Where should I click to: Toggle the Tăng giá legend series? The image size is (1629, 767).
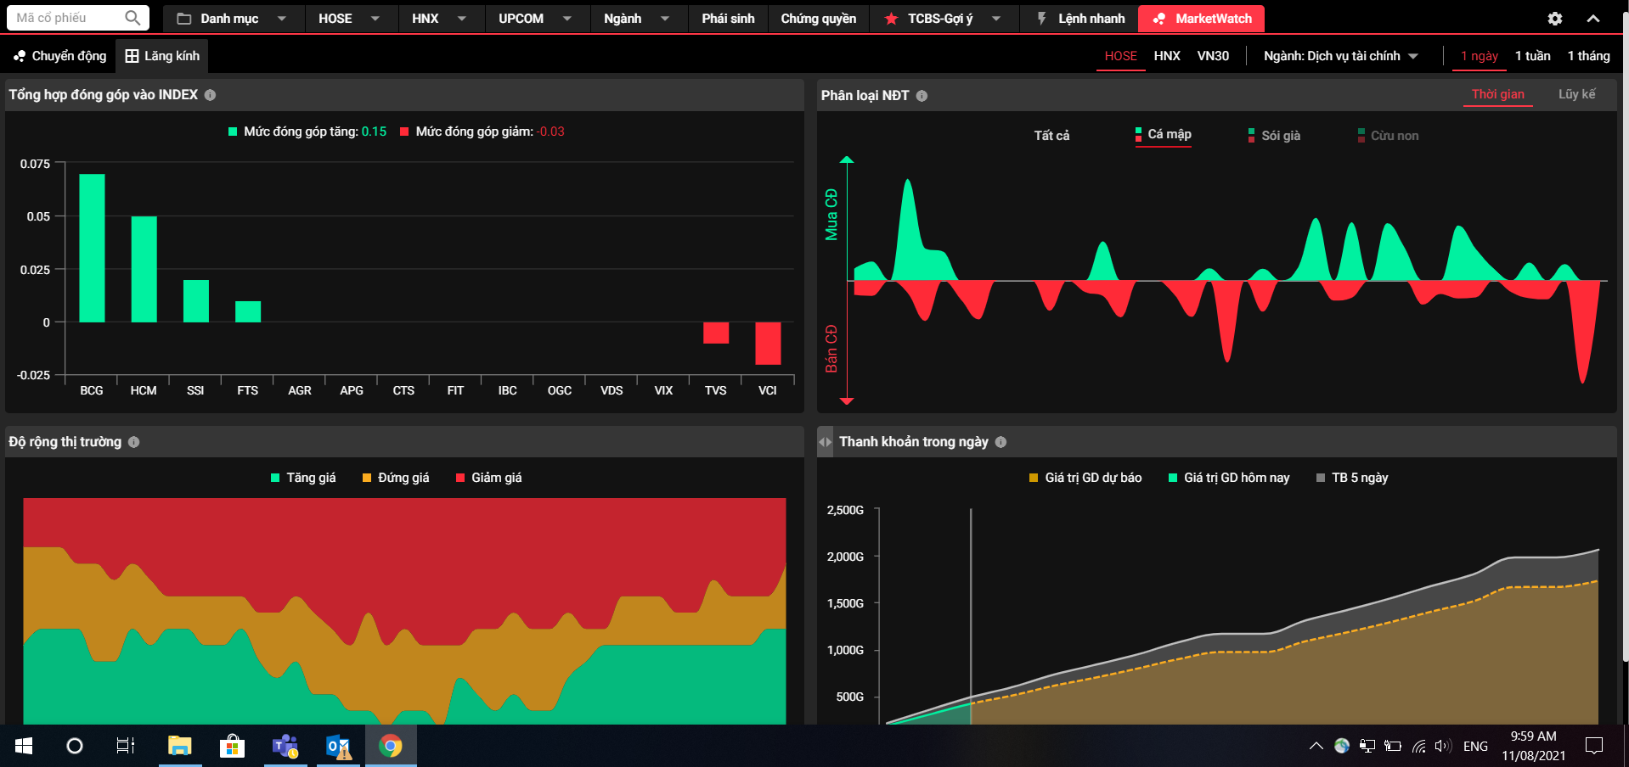(x=303, y=478)
